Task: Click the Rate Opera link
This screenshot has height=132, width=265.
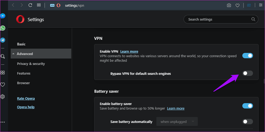Action: point(26,99)
